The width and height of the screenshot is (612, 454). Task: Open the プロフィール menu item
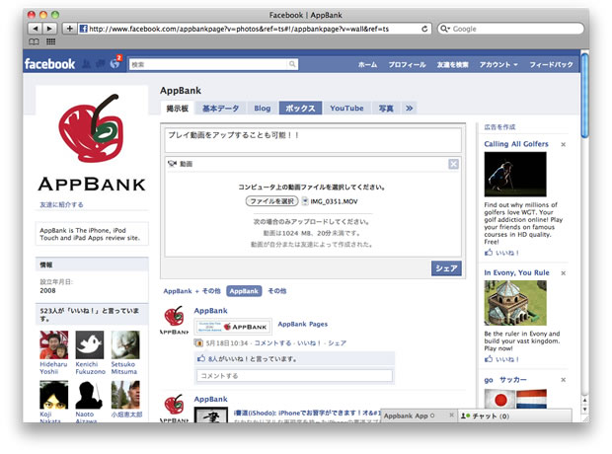(407, 64)
